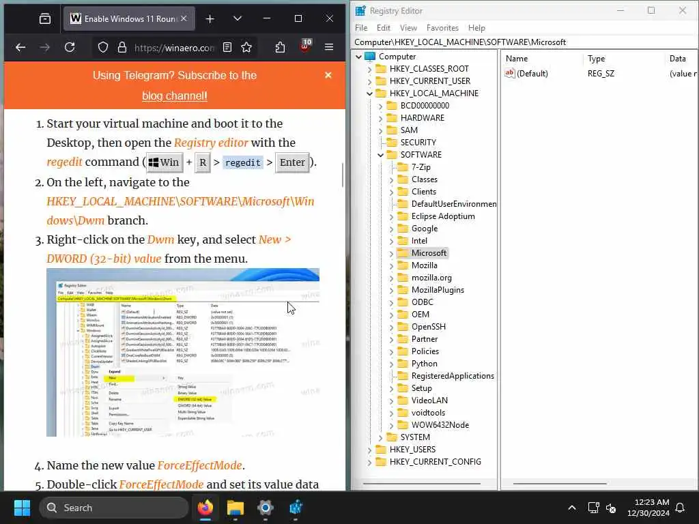Viewport: 699px width, 524px height.
Task: Open Firefox extensions puzzle icon
Action: tap(280, 47)
